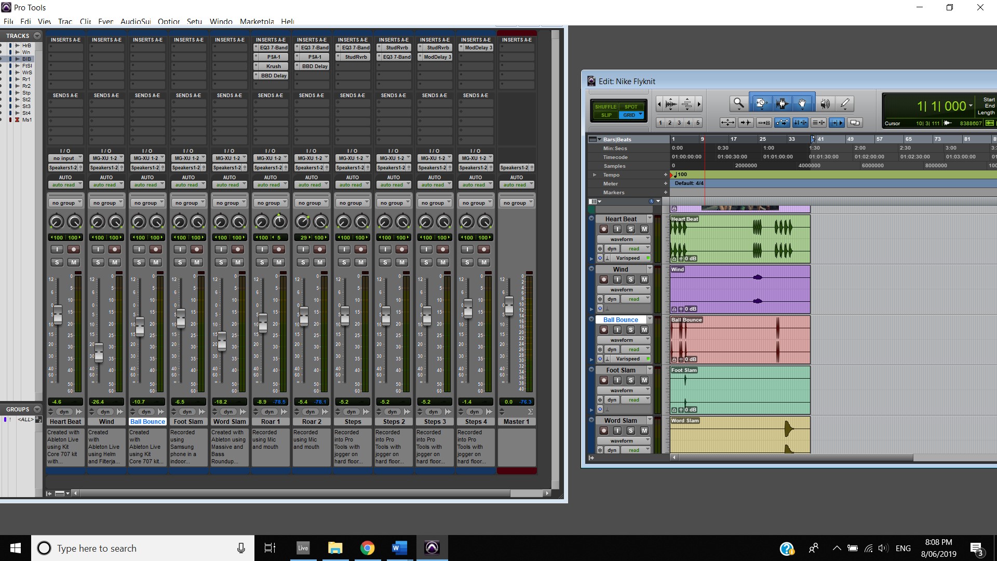Solo the Wind mixer channel

98,262
